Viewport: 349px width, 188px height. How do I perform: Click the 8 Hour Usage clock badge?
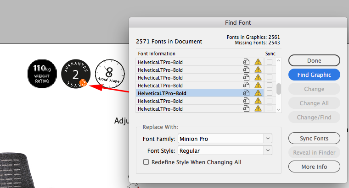[x=110, y=73]
